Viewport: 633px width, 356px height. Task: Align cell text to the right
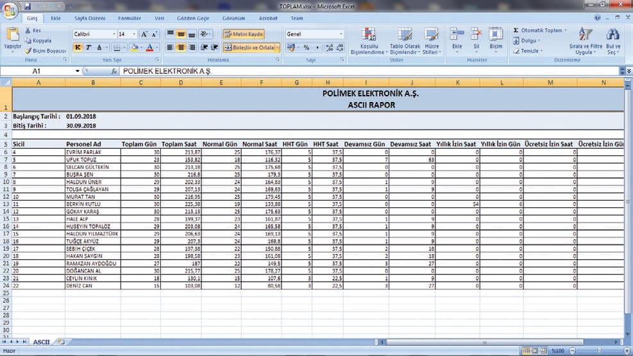point(192,47)
